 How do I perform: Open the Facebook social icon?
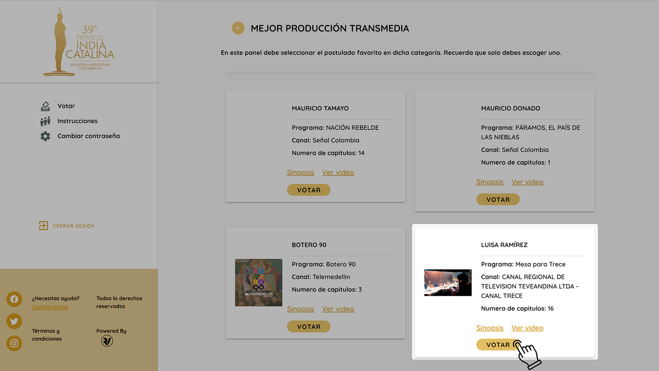14,299
